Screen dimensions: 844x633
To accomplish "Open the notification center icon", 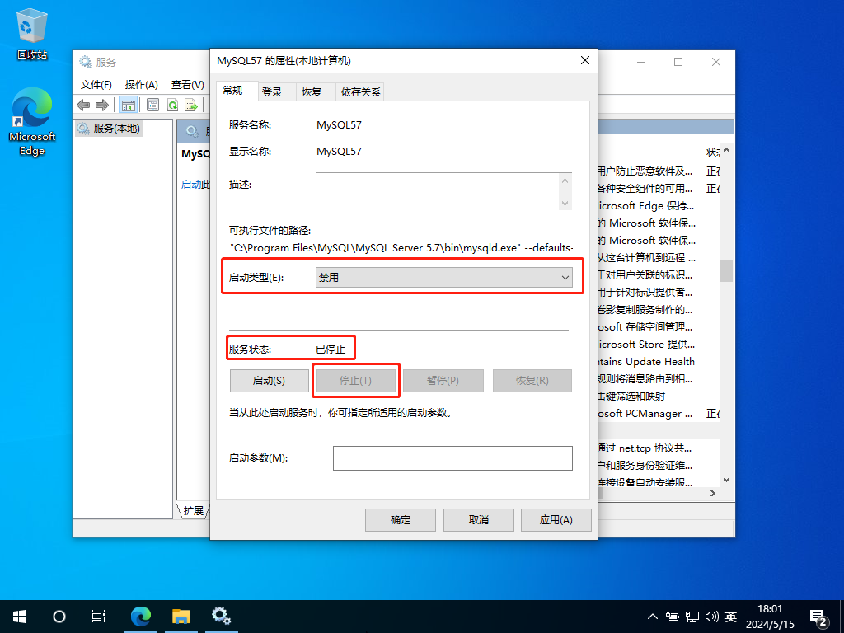I will [818, 618].
